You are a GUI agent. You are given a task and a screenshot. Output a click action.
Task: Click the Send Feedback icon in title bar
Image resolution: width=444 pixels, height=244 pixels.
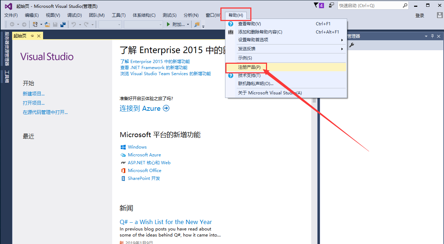331,5
